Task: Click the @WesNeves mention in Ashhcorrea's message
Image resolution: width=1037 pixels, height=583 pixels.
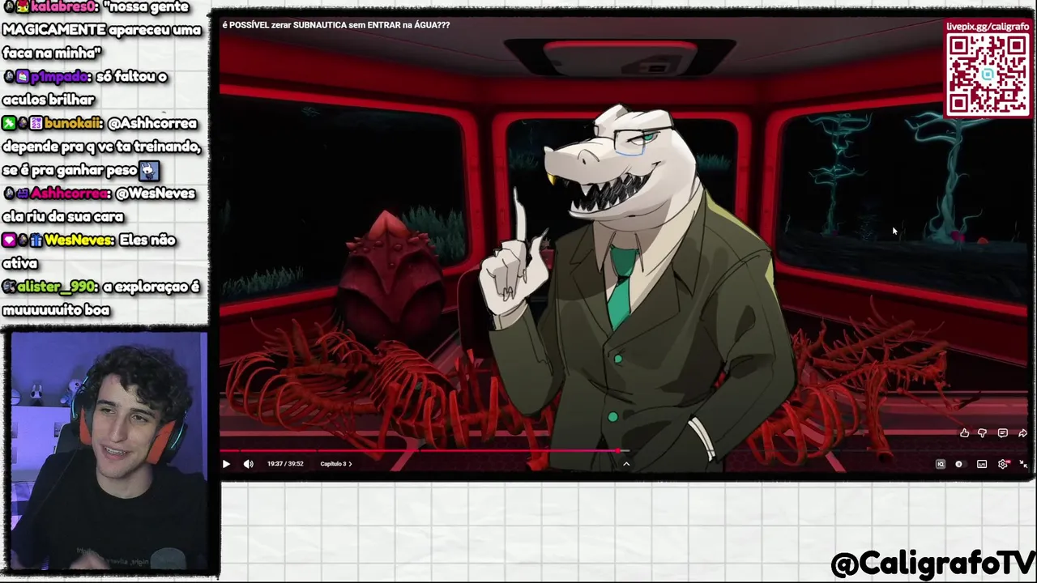Action: 156,194
